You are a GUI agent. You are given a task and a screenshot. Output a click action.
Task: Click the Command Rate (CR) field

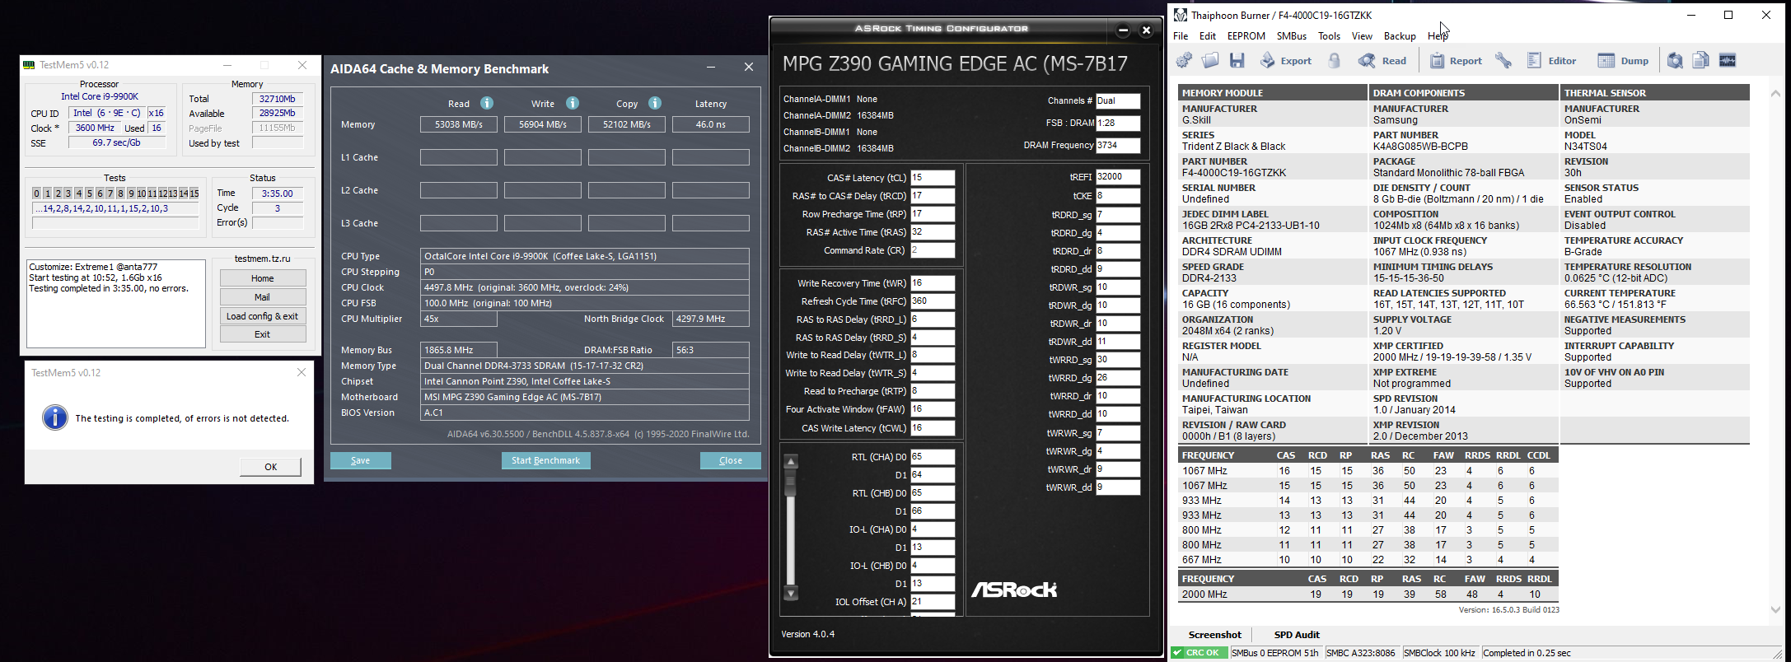933,250
